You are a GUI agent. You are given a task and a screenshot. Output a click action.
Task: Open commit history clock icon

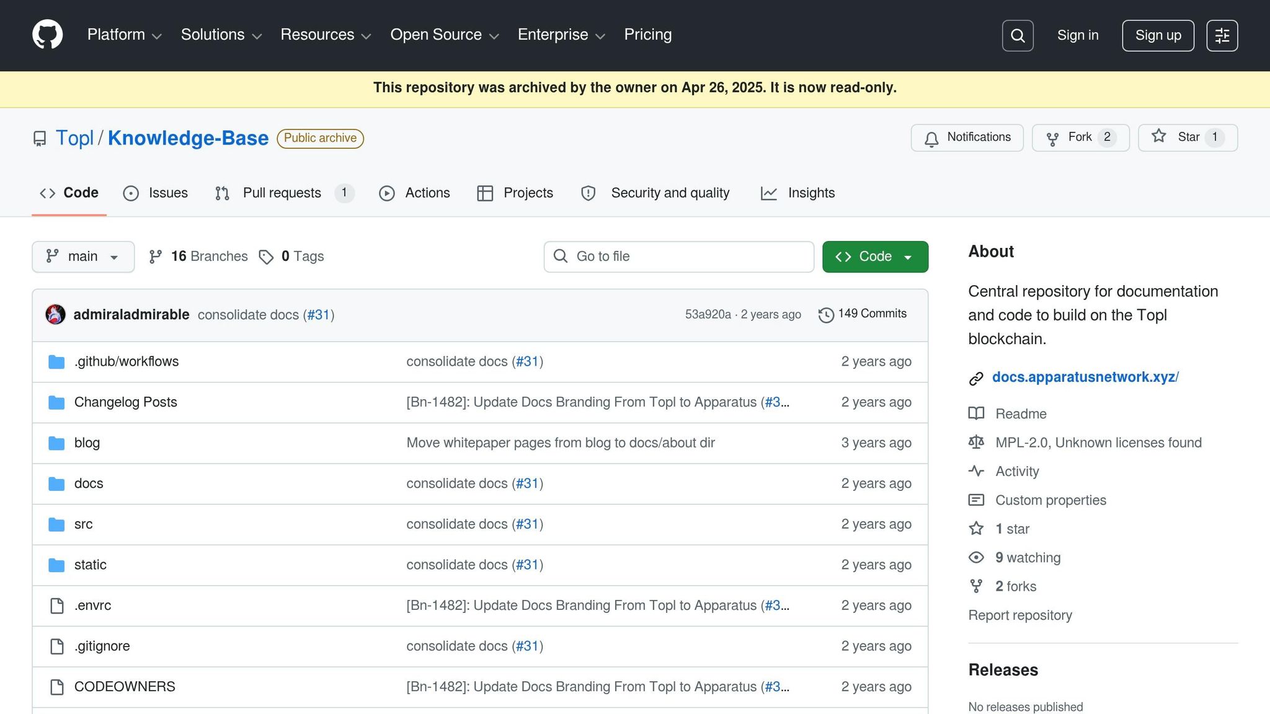[825, 315]
